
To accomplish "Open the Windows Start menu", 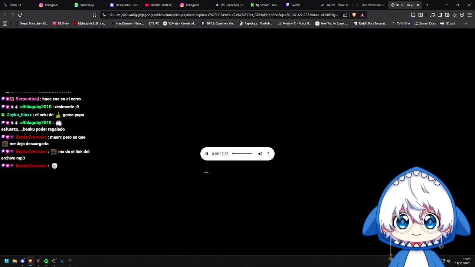I will pyautogui.click(x=6, y=261).
